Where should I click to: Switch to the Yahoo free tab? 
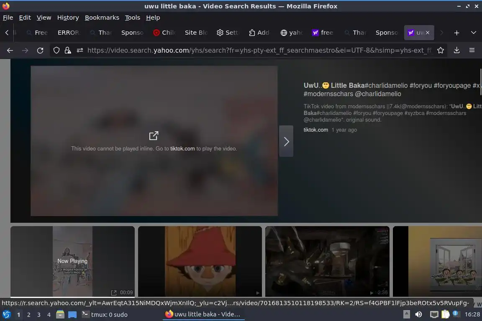[x=323, y=33]
